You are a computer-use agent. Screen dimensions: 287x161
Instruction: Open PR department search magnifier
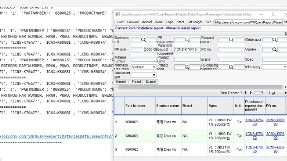tap(187, 40)
